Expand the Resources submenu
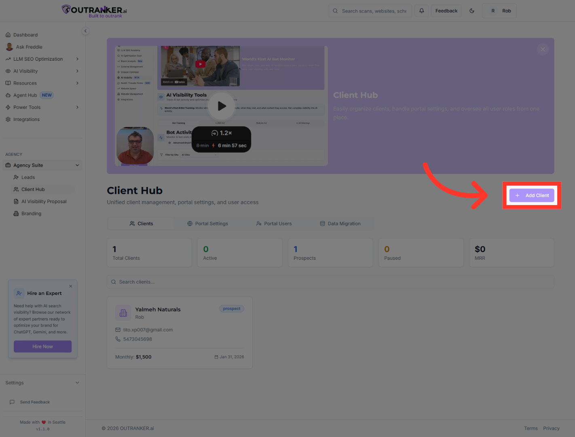 pos(77,83)
